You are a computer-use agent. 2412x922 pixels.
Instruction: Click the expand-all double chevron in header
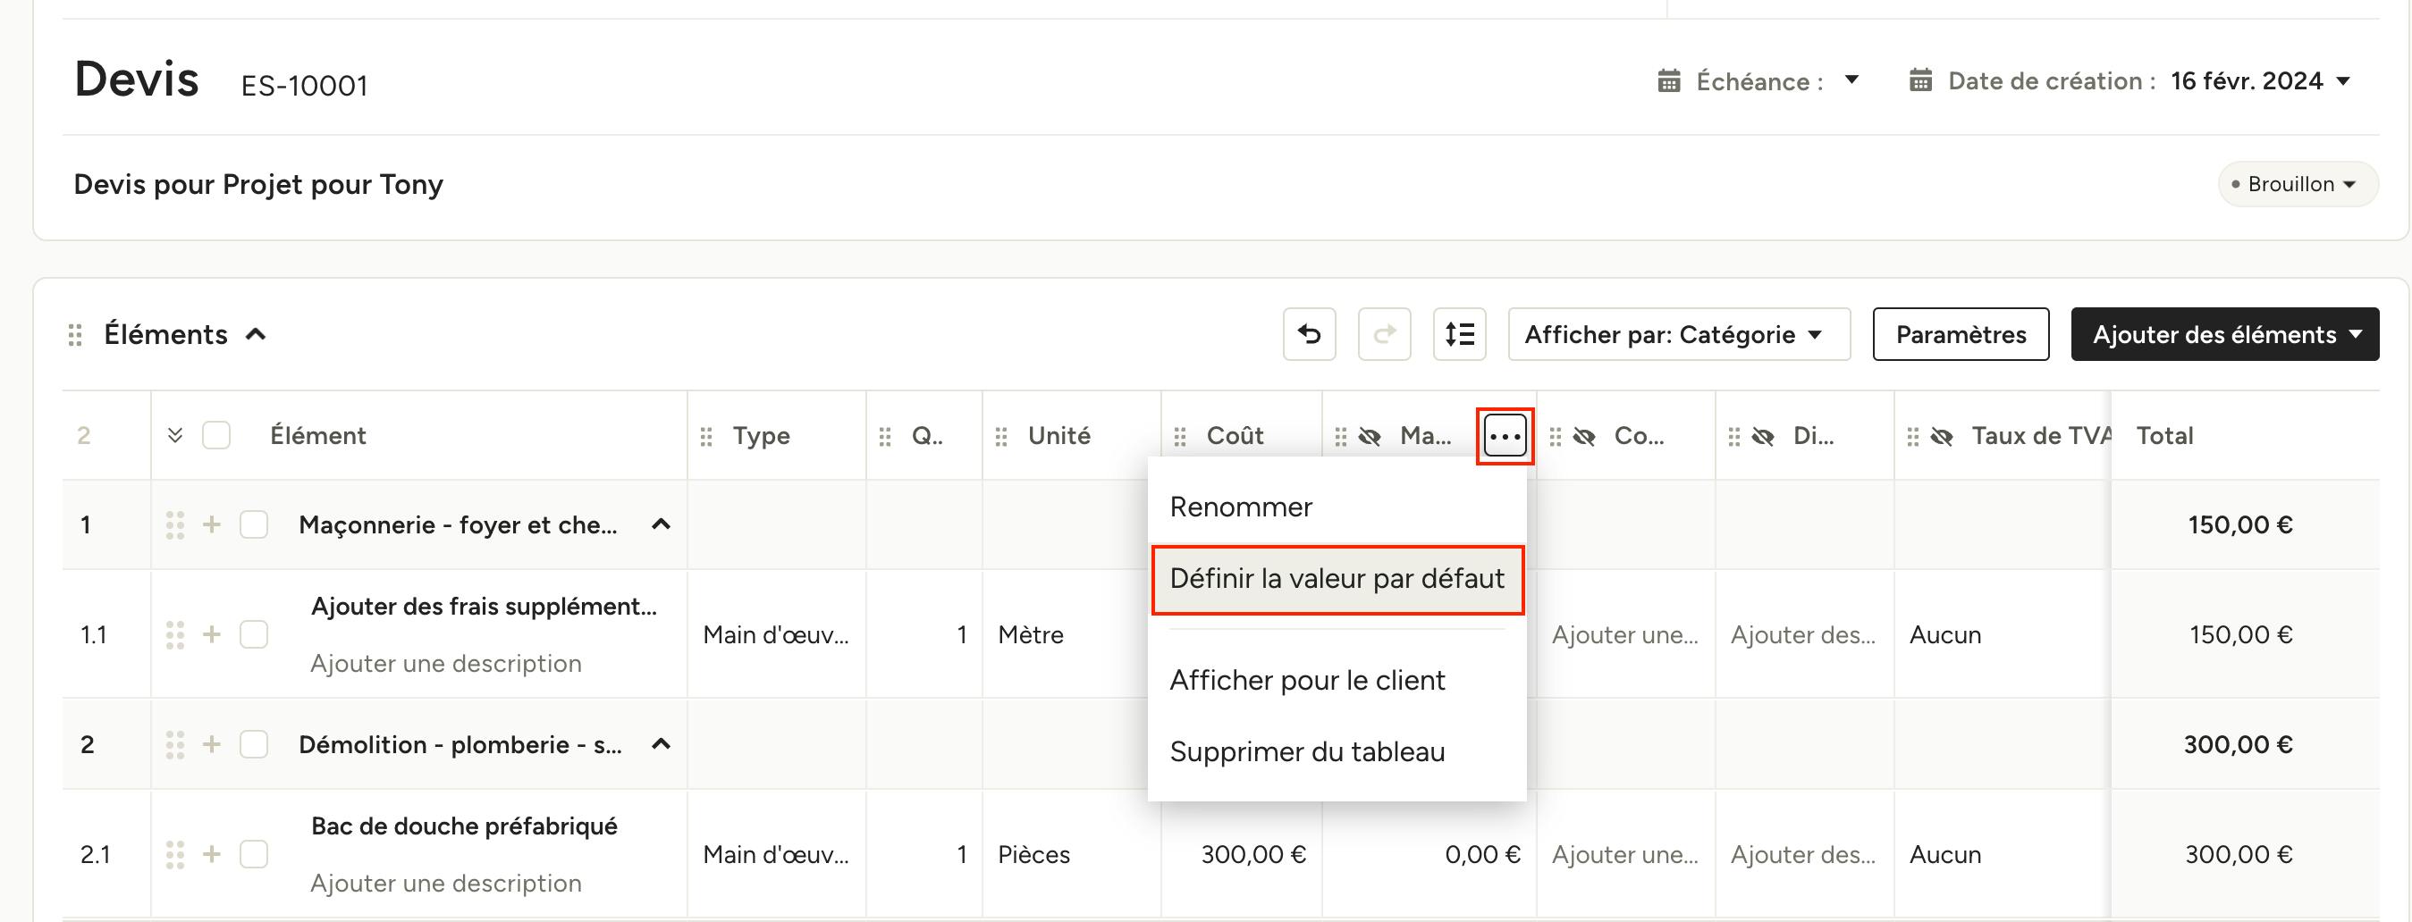point(175,436)
